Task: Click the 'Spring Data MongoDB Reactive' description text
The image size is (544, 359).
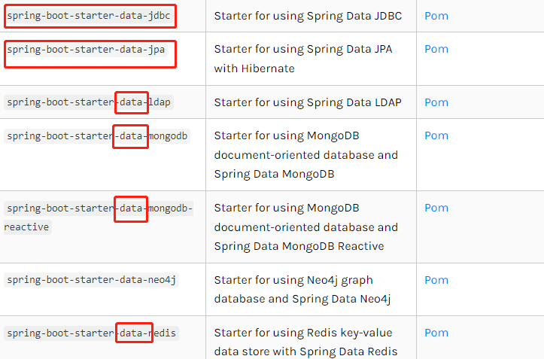Action: click(x=299, y=246)
